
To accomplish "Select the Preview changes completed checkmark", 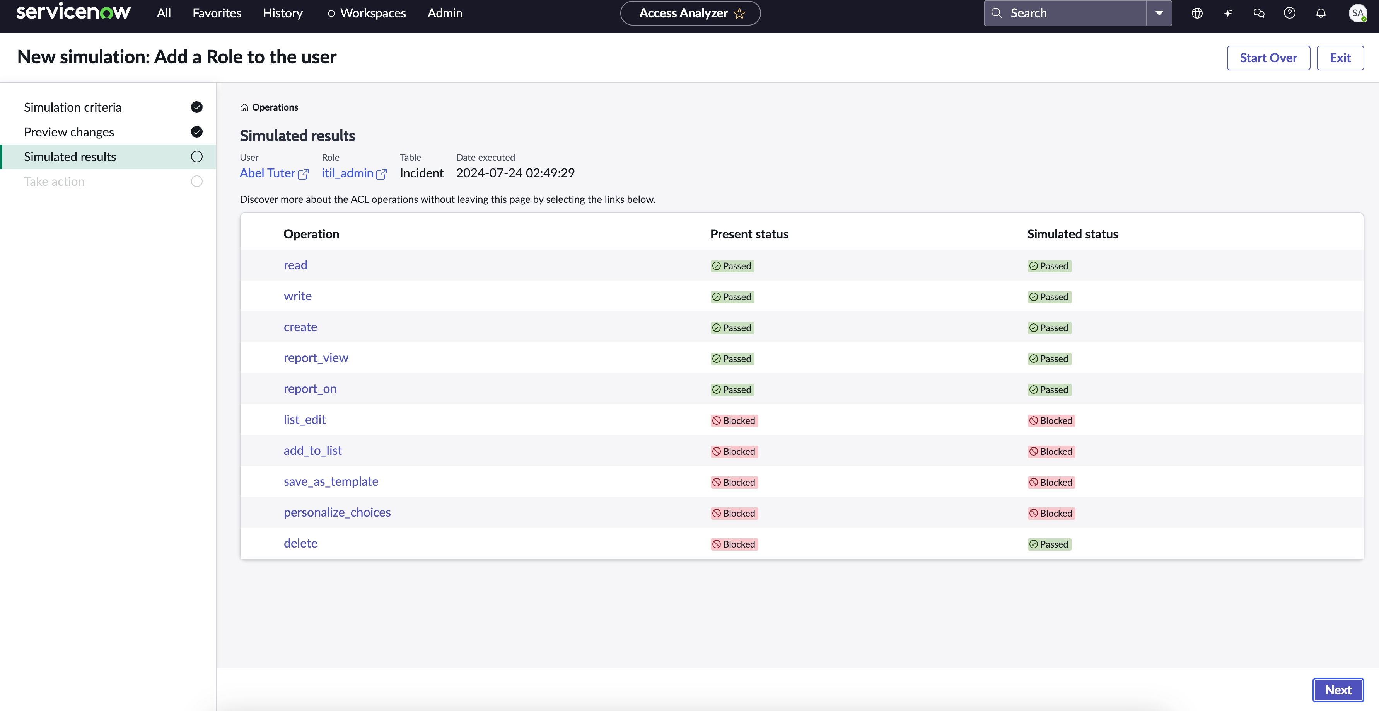I will point(197,132).
